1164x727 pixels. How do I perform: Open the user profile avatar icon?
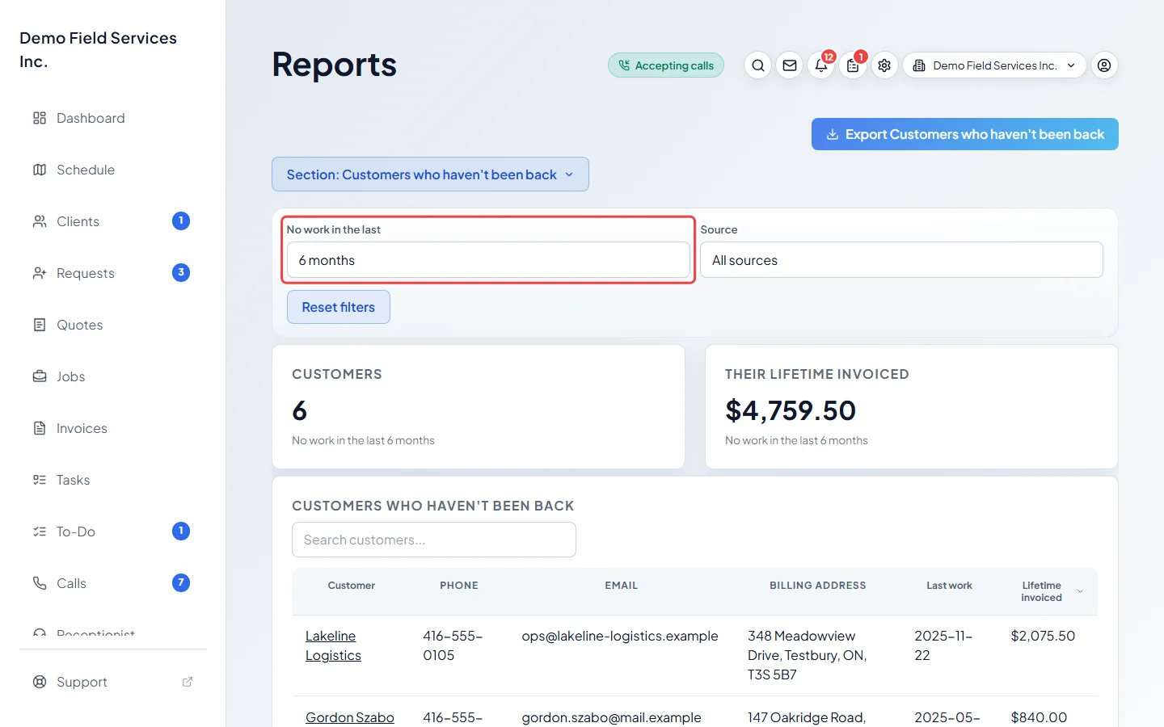[1105, 65]
